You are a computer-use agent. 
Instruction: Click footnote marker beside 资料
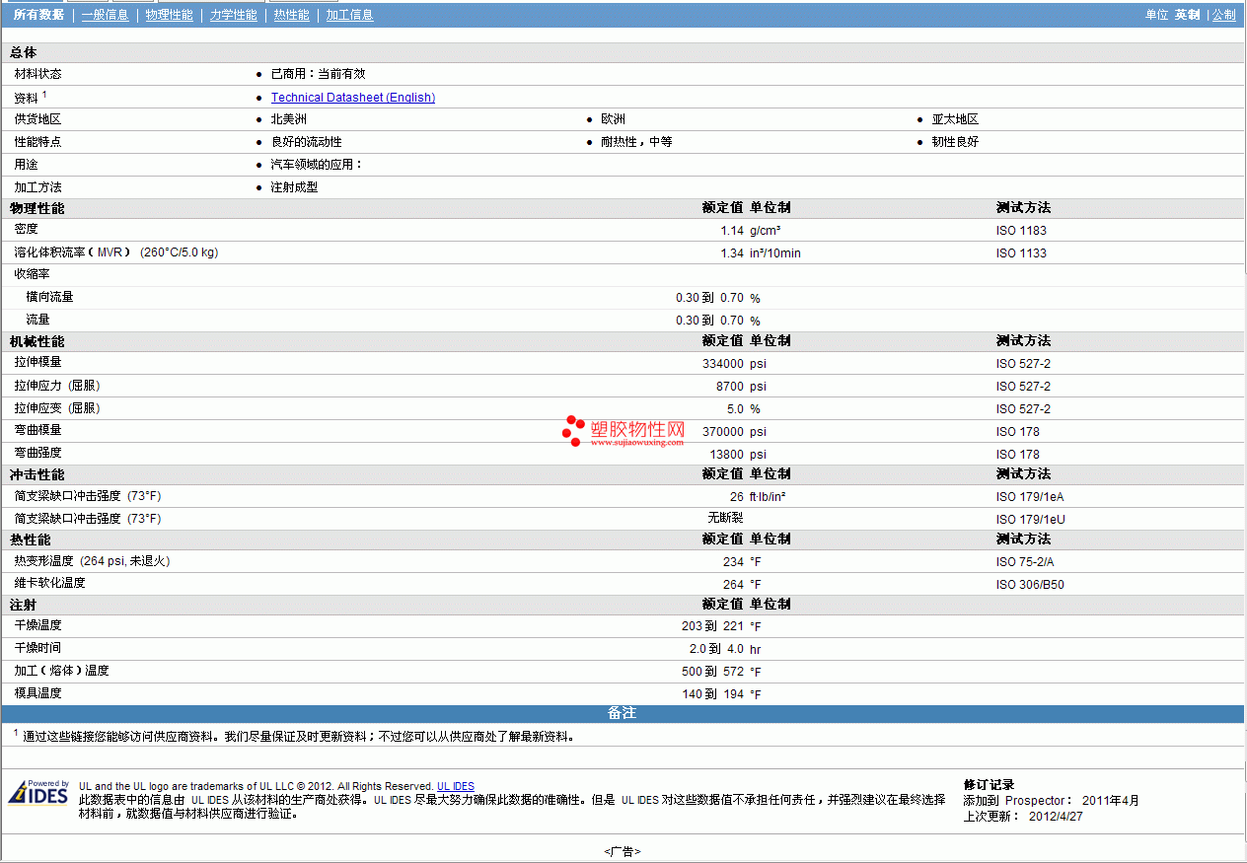tap(44, 95)
